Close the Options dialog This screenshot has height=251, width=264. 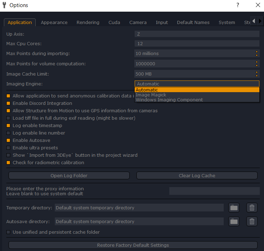coord(258,5)
